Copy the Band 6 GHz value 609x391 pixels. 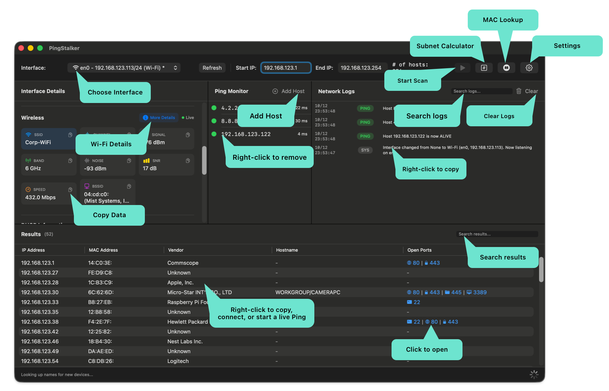pyautogui.click(x=70, y=161)
